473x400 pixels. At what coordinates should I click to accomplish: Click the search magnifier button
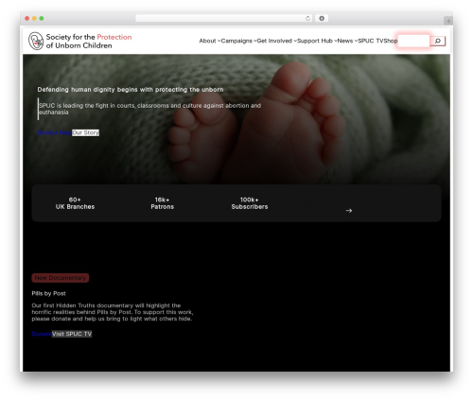[438, 41]
